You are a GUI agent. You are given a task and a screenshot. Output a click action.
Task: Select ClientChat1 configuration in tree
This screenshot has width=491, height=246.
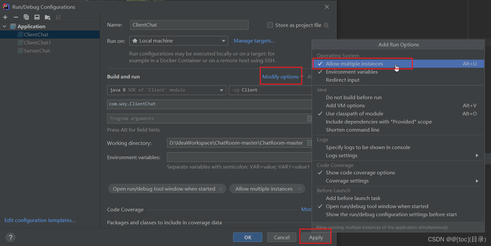(x=50, y=43)
